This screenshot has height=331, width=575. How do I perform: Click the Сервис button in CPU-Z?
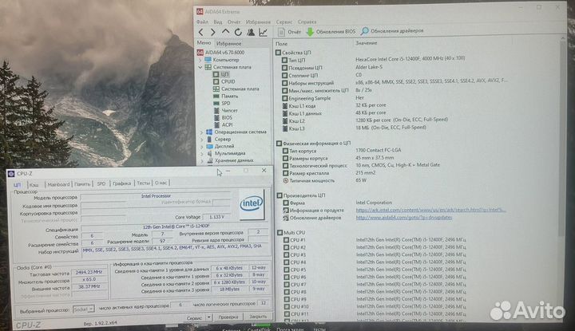click(x=194, y=317)
